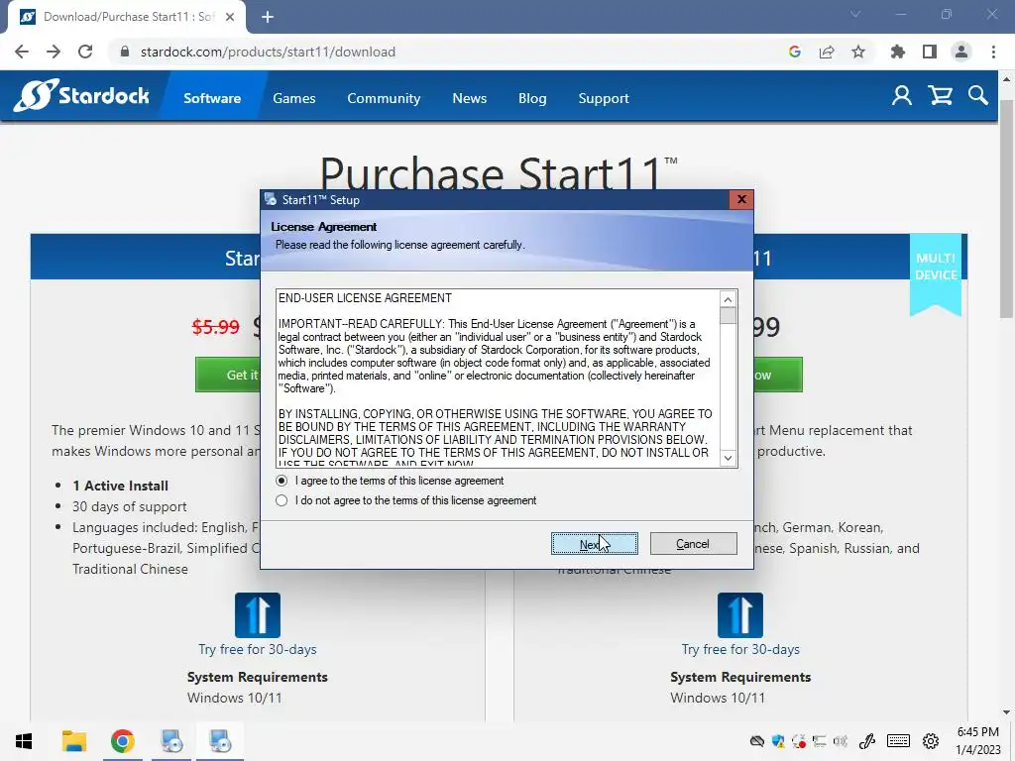Go back with the browser back arrow
The width and height of the screenshot is (1015, 761).
tap(22, 52)
